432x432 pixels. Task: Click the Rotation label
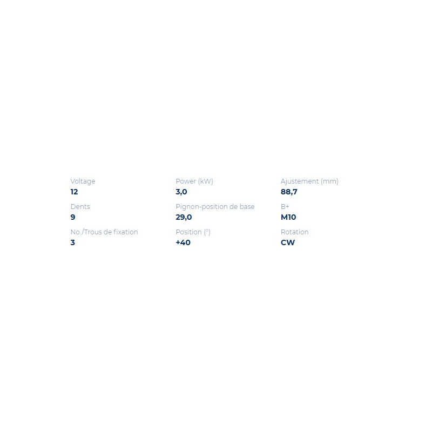[294, 232]
